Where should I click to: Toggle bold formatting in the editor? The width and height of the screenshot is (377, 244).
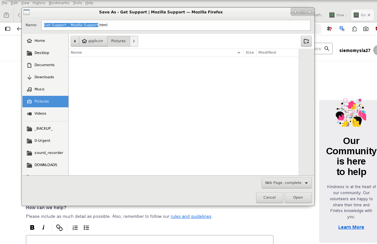(x=32, y=228)
